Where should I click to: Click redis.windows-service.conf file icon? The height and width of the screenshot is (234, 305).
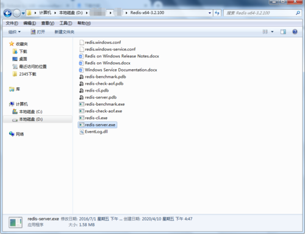pos(81,49)
